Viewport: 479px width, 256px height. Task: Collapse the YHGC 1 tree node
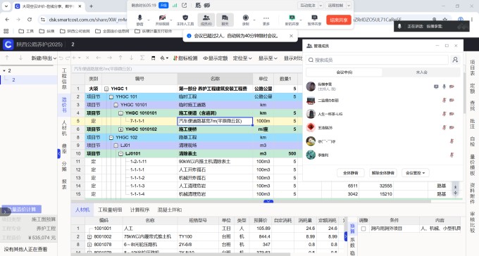(106, 89)
